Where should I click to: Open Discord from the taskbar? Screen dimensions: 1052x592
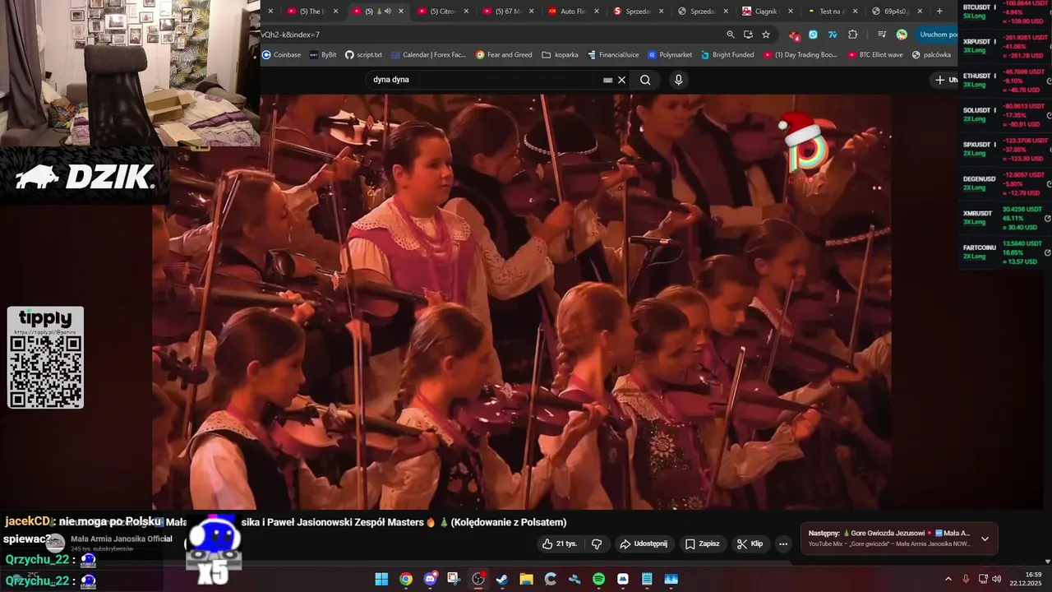(x=430, y=579)
